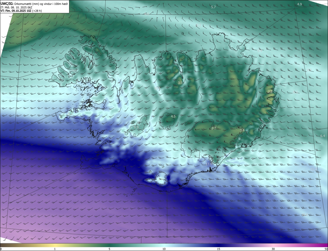
Task: Click the 4.9 value label on map
Action: [300, 4]
